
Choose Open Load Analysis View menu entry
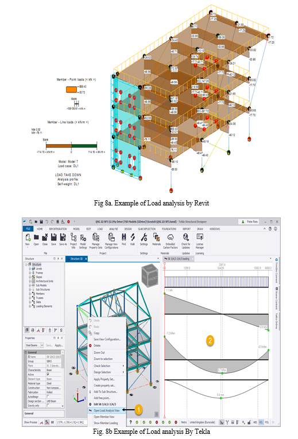tap(107, 410)
